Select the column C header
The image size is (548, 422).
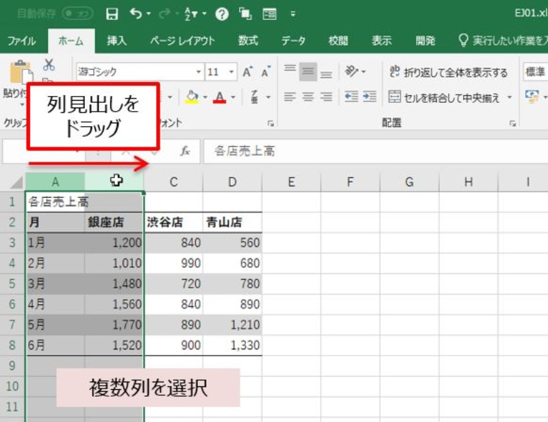173,182
